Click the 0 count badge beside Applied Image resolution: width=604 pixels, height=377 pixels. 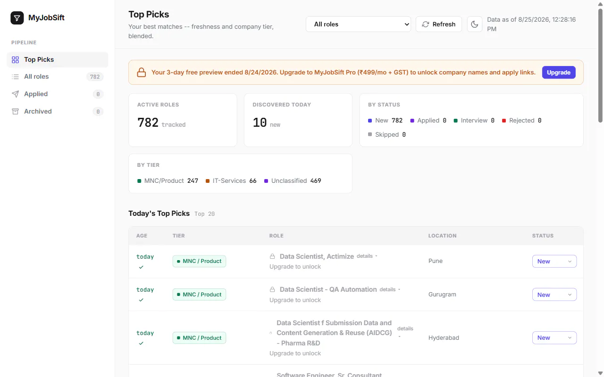coord(98,94)
